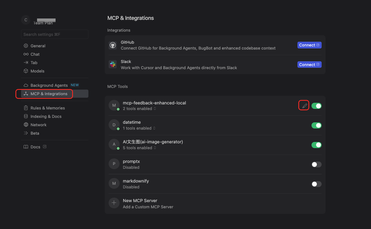Expand datetime's 1 tools enabled list
The image size is (371, 229).
[139, 128]
